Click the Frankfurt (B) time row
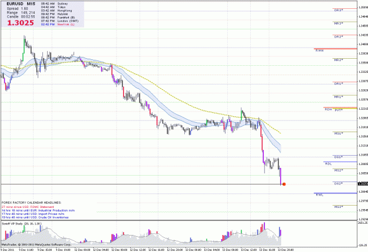The image size is (368, 252). click(x=58, y=18)
